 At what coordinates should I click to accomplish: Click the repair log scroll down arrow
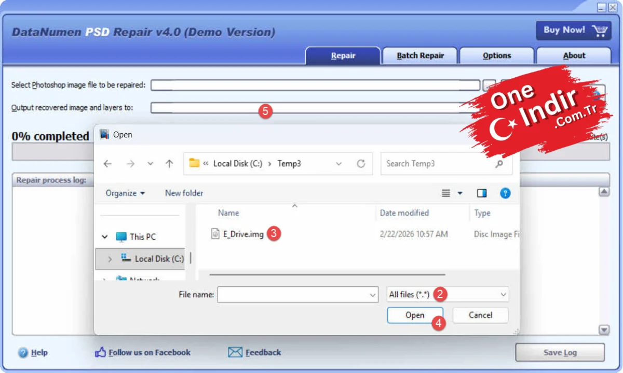[x=604, y=330]
